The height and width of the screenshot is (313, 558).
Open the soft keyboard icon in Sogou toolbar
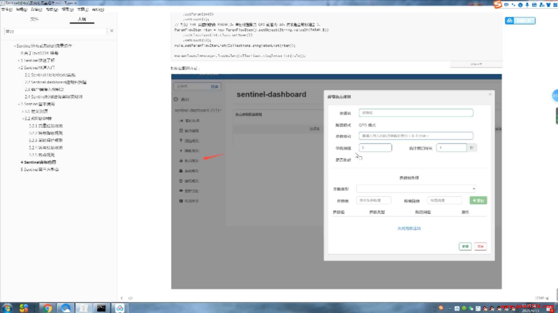(x=534, y=5)
